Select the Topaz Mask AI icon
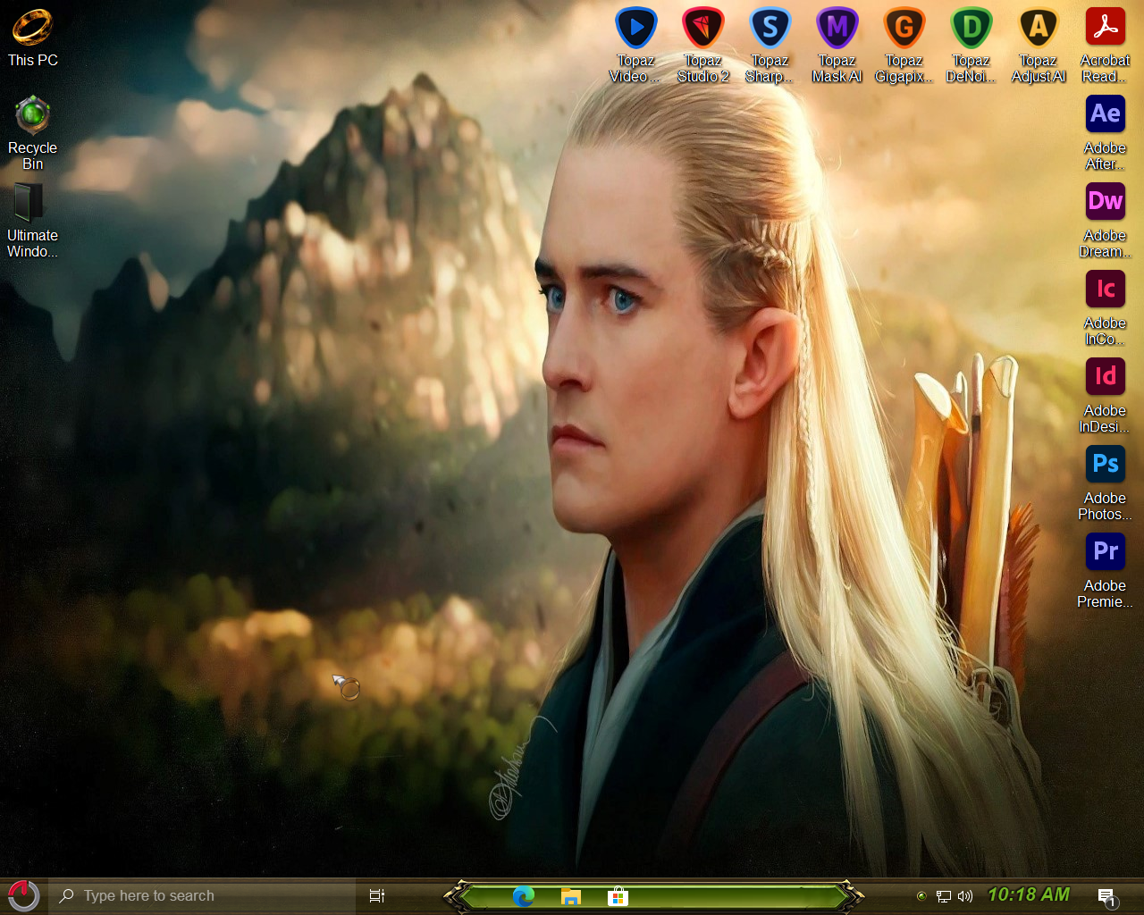This screenshot has height=915, width=1144. click(837, 45)
